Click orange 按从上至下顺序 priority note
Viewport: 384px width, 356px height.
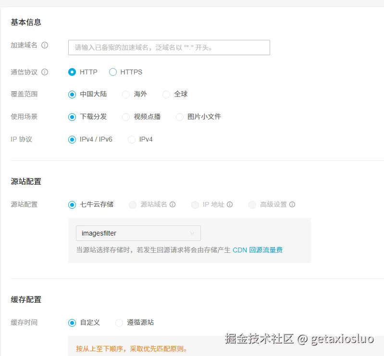coord(131,349)
